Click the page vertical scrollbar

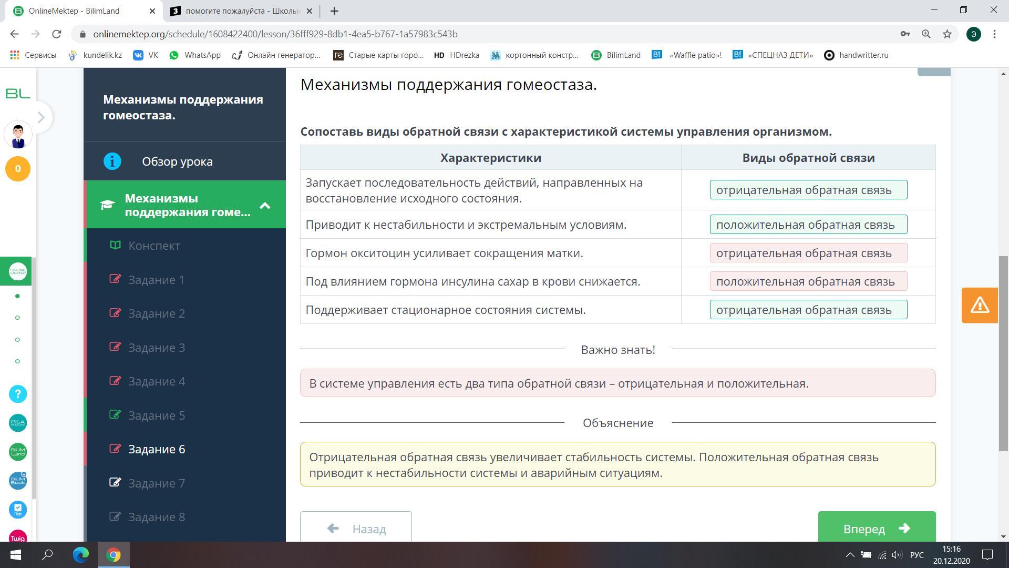pyautogui.click(x=1003, y=352)
